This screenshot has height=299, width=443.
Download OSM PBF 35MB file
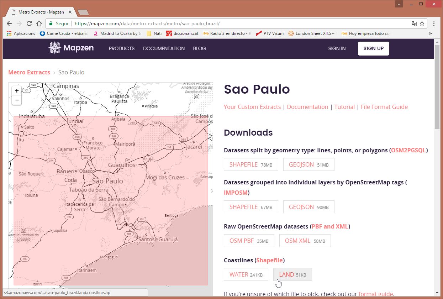[249, 241]
